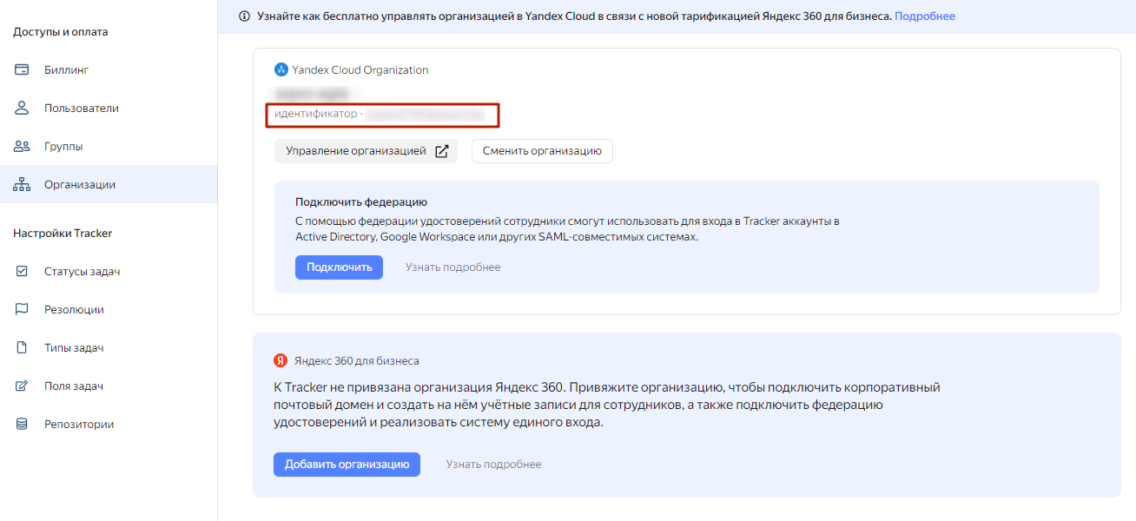Follow the Подробнее link in banner
The height and width of the screenshot is (521, 1136).
click(x=925, y=16)
